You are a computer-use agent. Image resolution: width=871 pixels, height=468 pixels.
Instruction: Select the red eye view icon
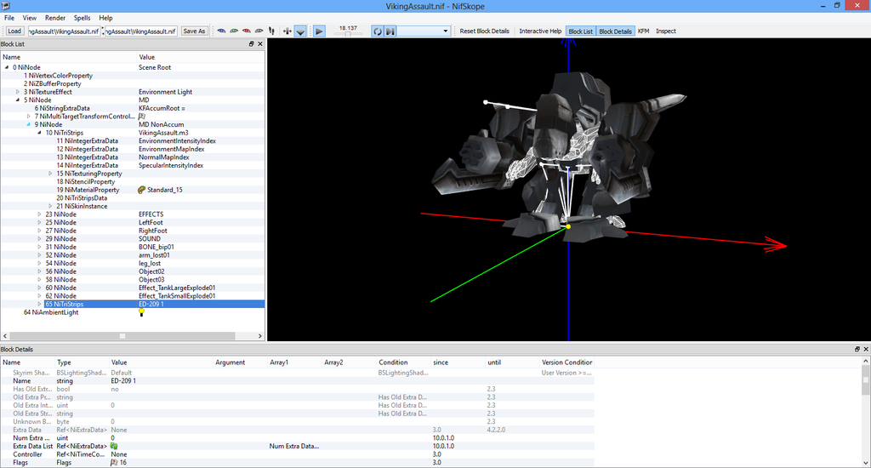[246, 31]
